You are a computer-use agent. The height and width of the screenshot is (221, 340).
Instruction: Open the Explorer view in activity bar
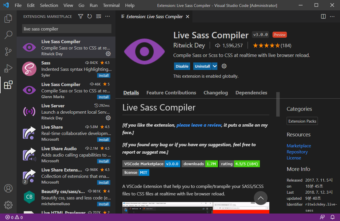pos(8,18)
